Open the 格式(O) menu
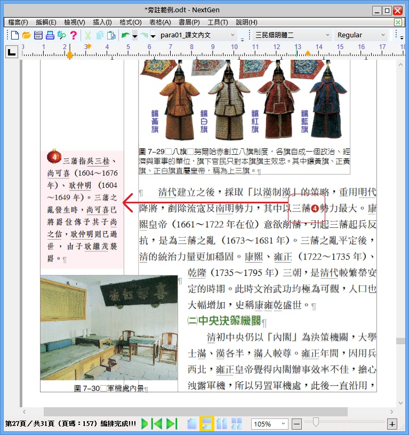 (131, 22)
